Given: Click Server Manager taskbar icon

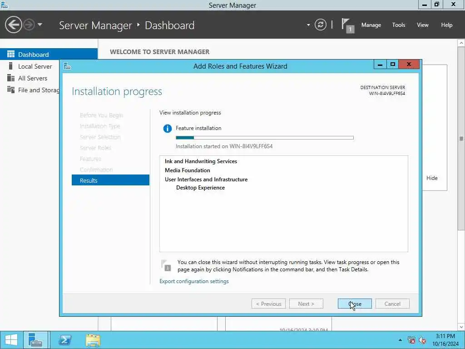Looking at the screenshot, I should [x=35, y=340].
